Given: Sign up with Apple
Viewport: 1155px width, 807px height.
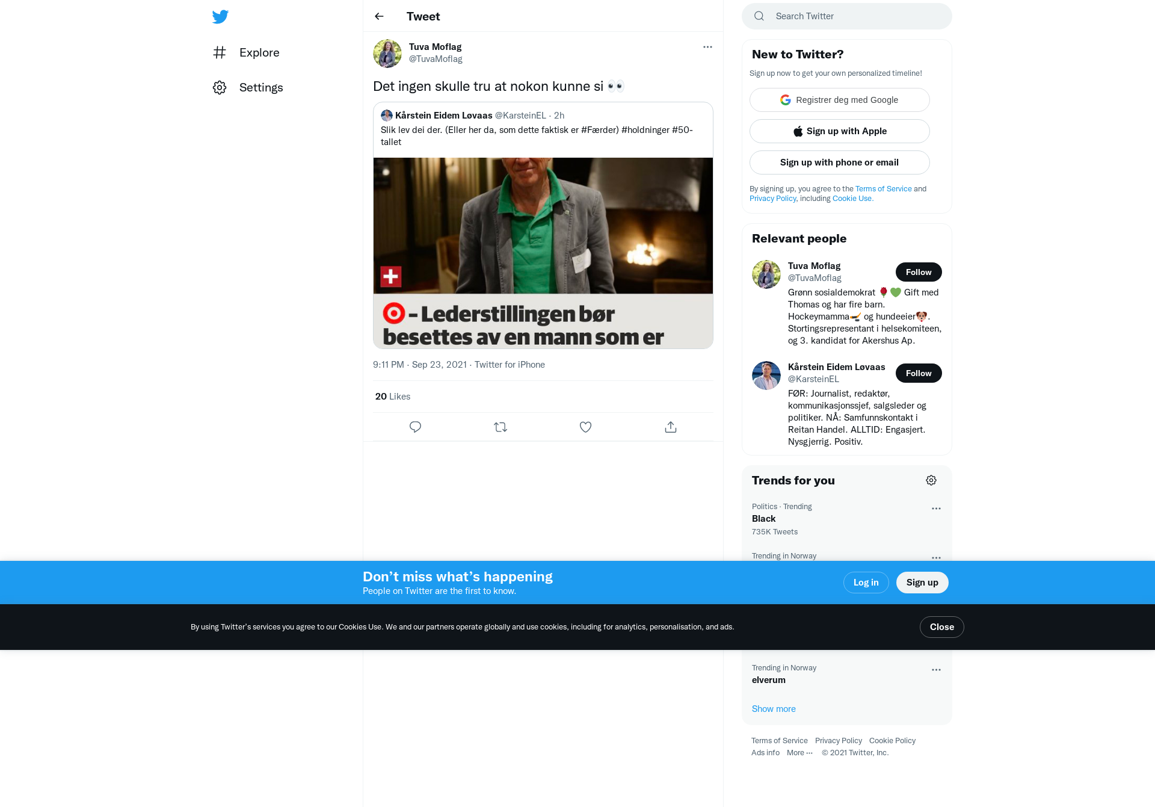Looking at the screenshot, I should [x=840, y=131].
